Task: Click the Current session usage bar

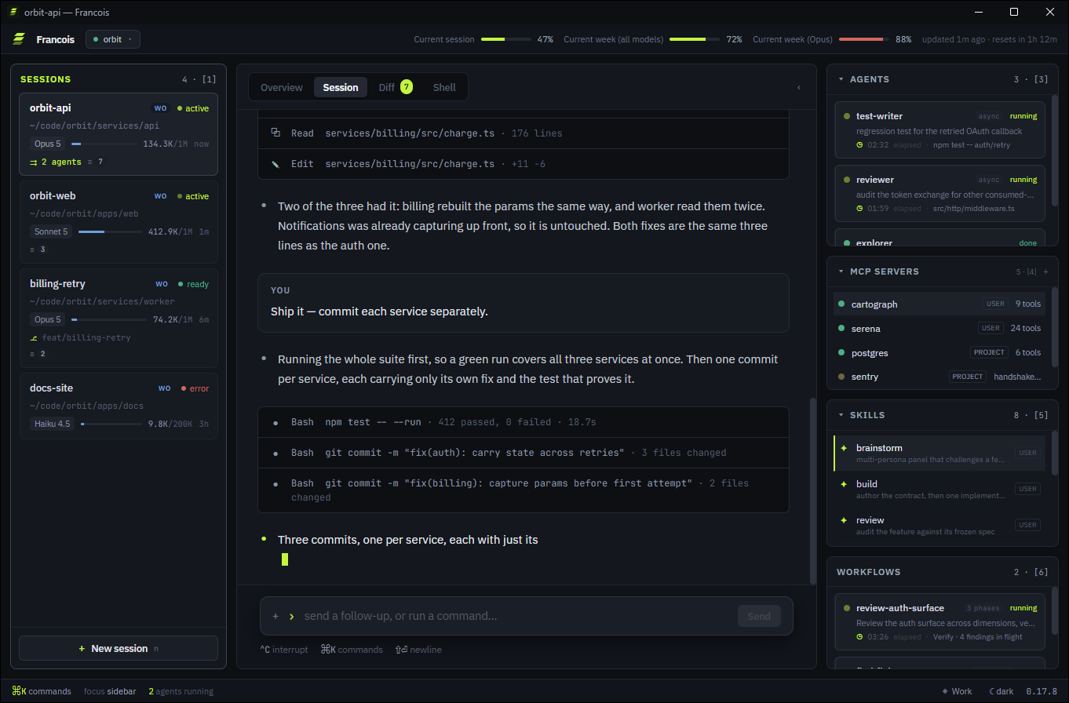Action: pyautogui.click(x=506, y=39)
